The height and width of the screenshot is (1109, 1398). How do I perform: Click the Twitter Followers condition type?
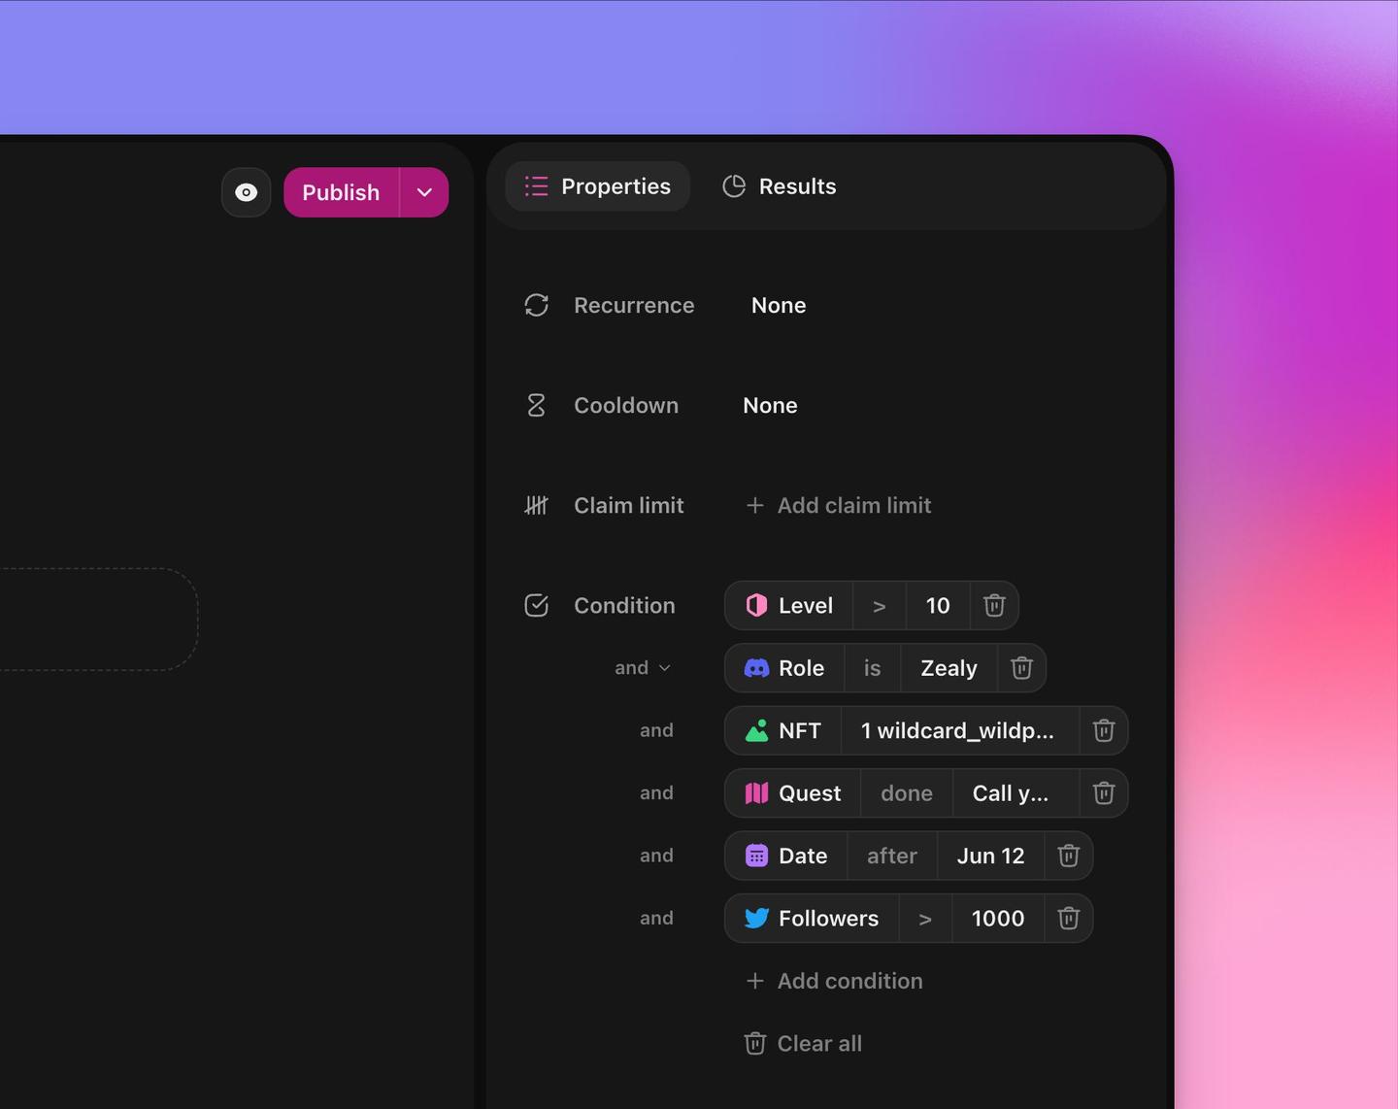coord(812,918)
